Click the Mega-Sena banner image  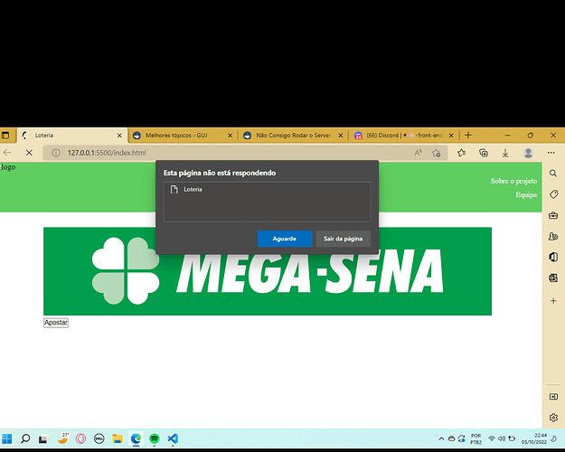coord(268,271)
